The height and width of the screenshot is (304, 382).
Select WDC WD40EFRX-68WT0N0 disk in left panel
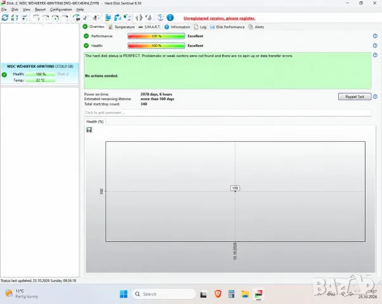(x=40, y=73)
